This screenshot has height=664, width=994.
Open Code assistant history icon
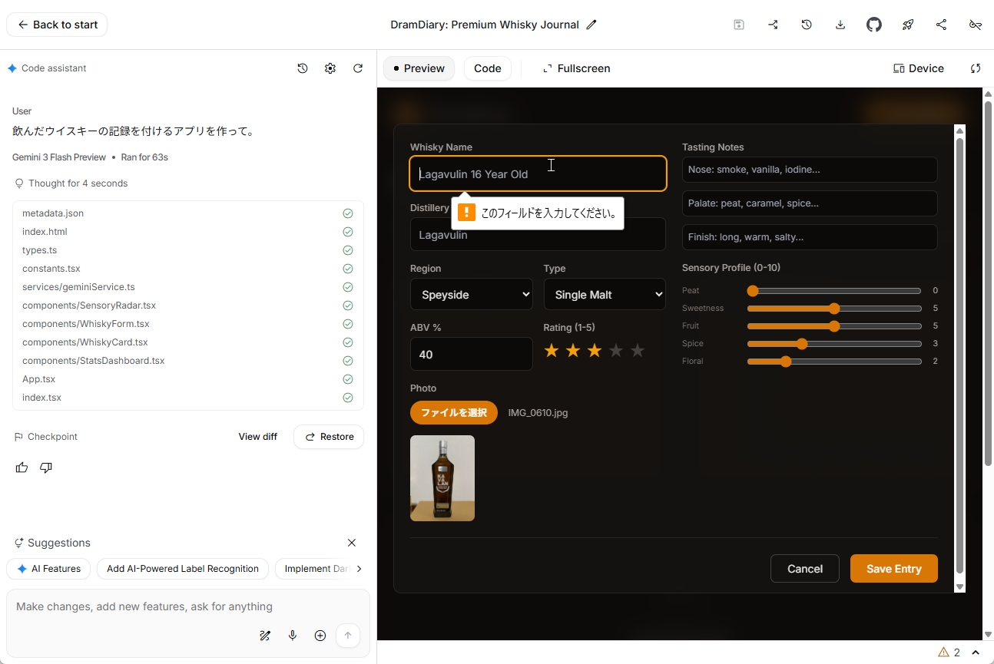tap(303, 68)
